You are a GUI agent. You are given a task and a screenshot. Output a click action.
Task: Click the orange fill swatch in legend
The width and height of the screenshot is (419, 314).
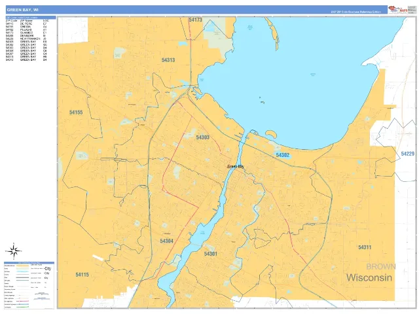22,266
